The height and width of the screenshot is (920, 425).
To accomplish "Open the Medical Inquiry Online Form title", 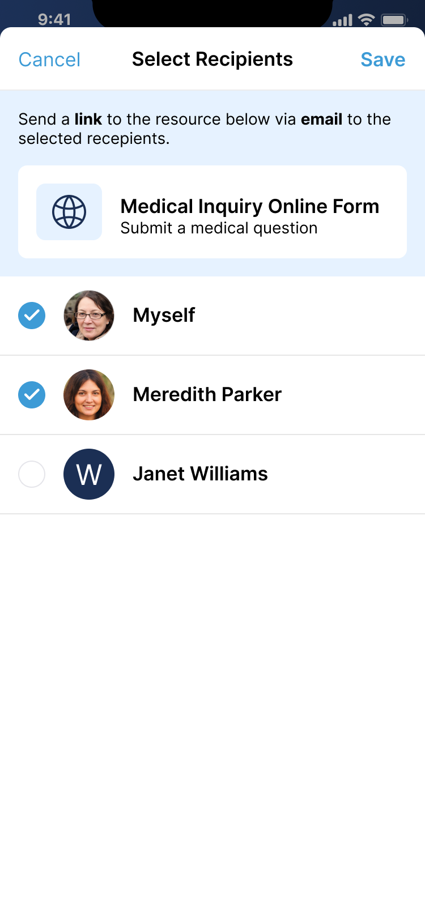I will point(249,206).
